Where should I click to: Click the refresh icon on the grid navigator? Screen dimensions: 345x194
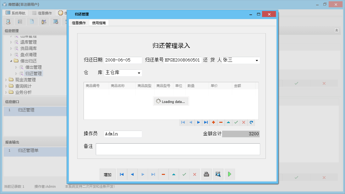pyautogui.click(x=251, y=122)
